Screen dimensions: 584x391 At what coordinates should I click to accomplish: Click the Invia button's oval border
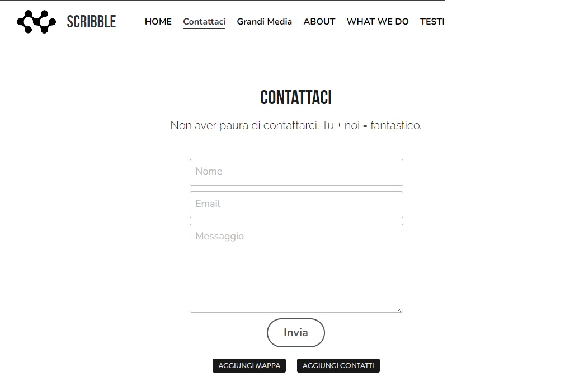[x=295, y=319]
